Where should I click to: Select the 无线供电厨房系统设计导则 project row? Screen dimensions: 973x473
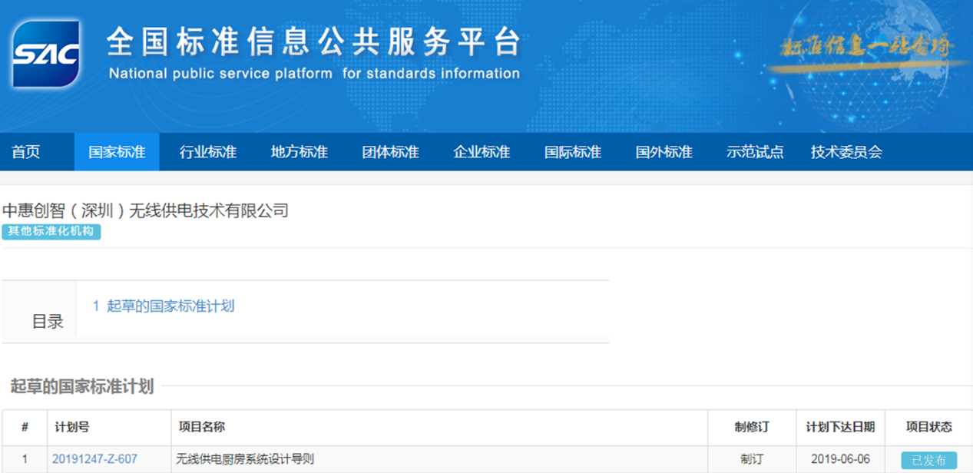coord(487,459)
